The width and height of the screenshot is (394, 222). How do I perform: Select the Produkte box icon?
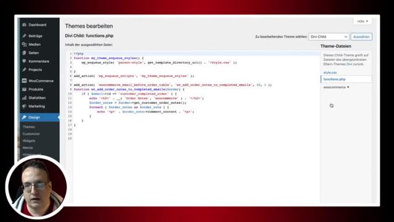pos(24,89)
